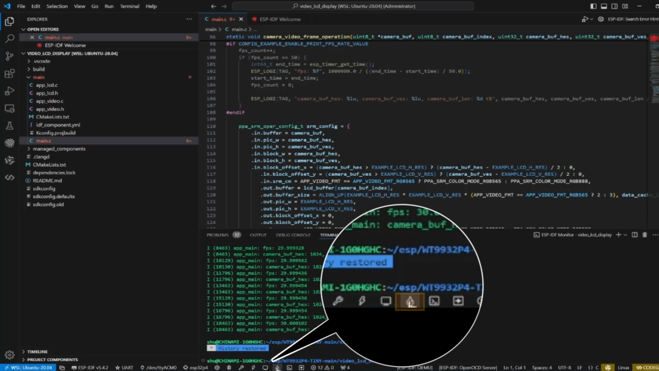Open the Manage gear in activity bar
This screenshot has height=371, width=659.
(9, 355)
